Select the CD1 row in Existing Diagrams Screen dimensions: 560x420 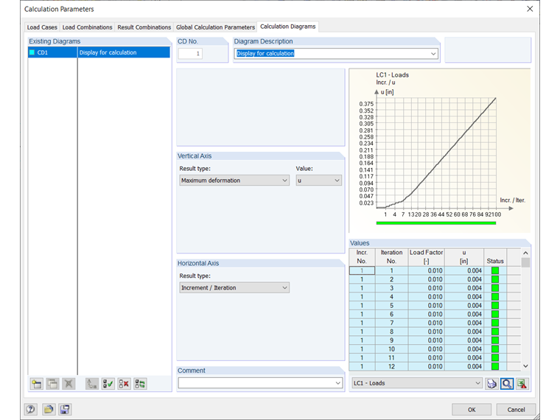pos(99,52)
